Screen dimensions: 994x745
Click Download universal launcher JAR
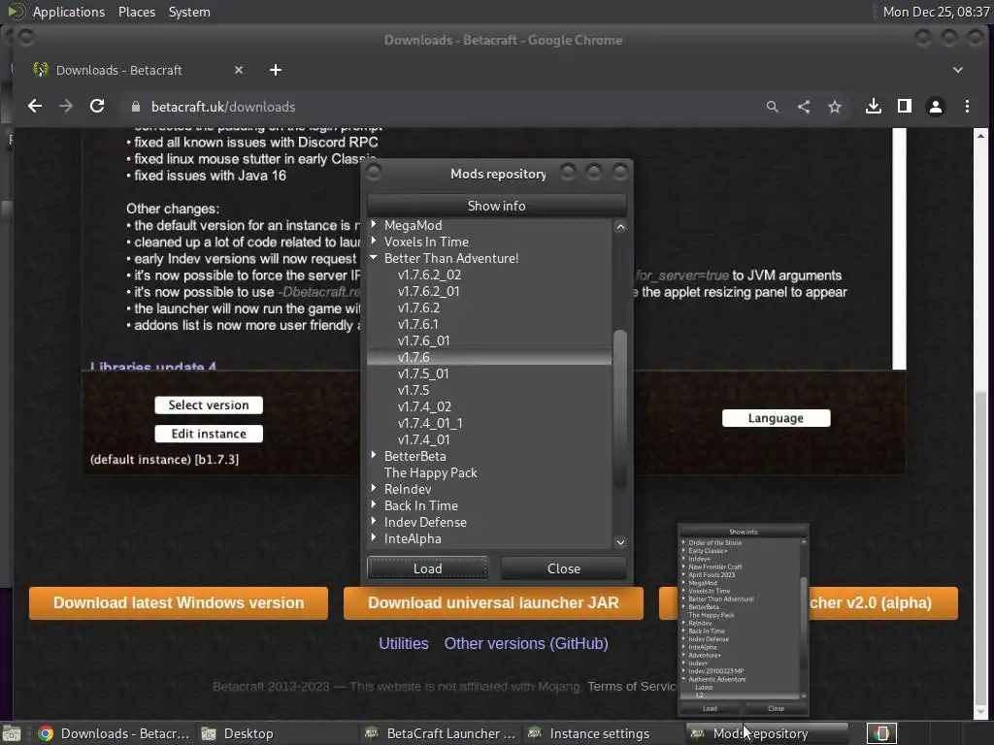coord(493,602)
